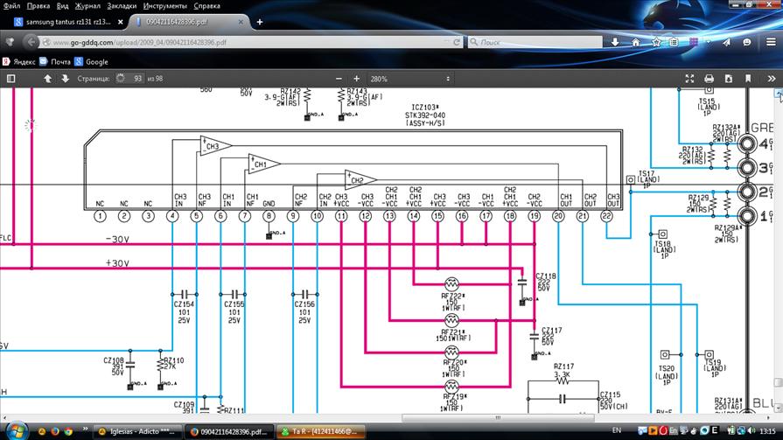Open a new browser tab
The width and height of the screenshot is (783, 440).
[x=260, y=22]
